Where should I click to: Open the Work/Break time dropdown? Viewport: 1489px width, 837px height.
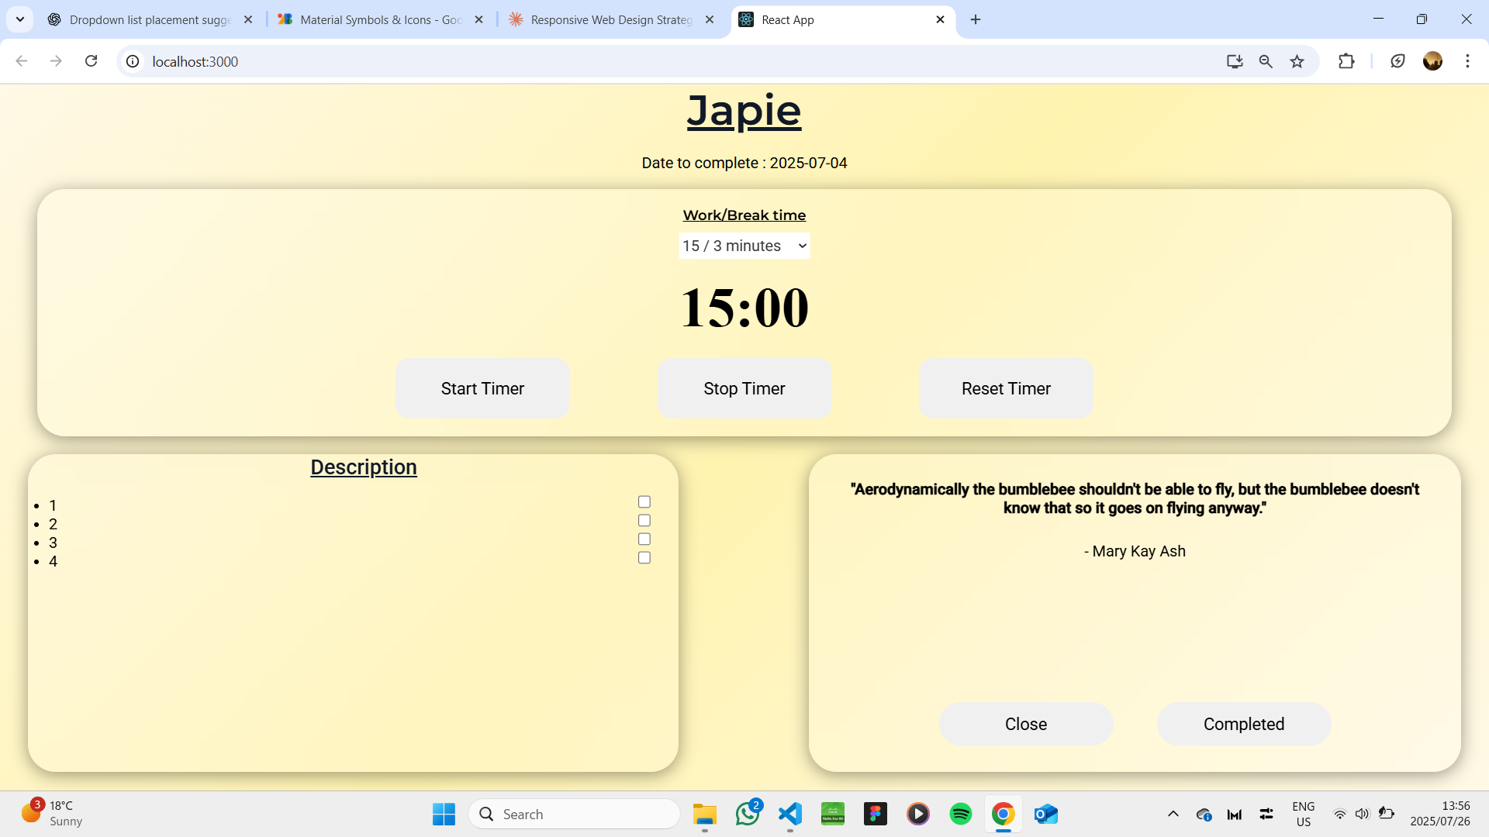[744, 246]
